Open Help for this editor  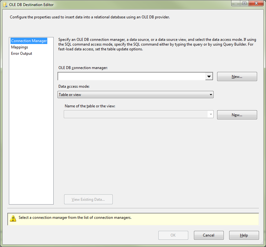coord(244,235)
